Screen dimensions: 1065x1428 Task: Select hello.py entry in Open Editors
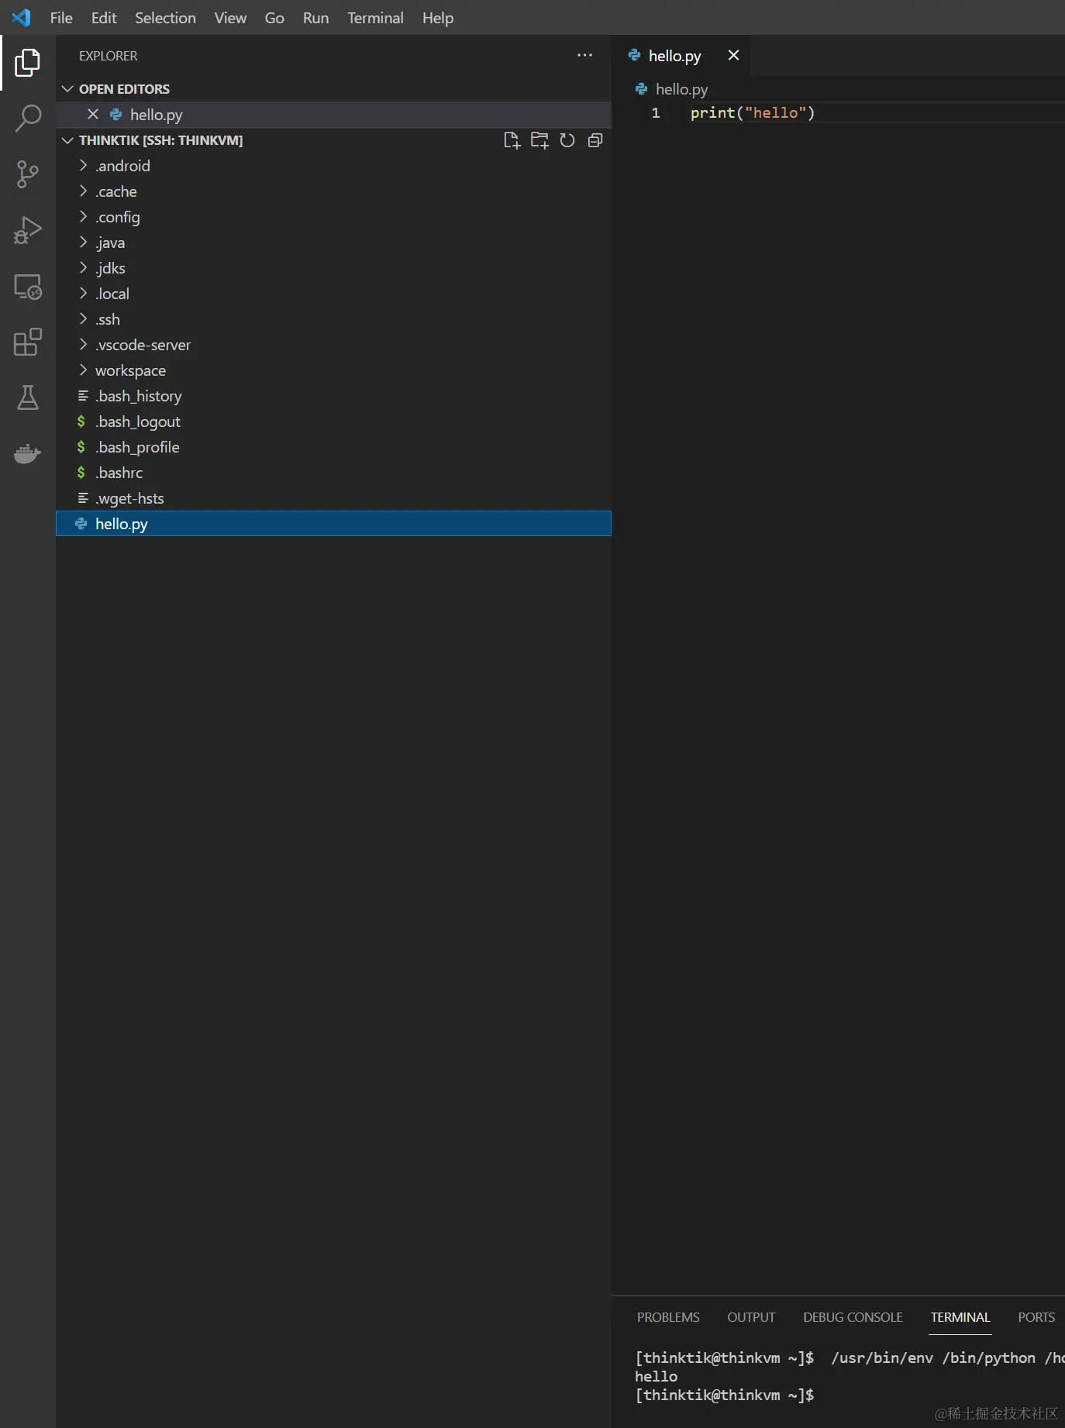[333, 115]
